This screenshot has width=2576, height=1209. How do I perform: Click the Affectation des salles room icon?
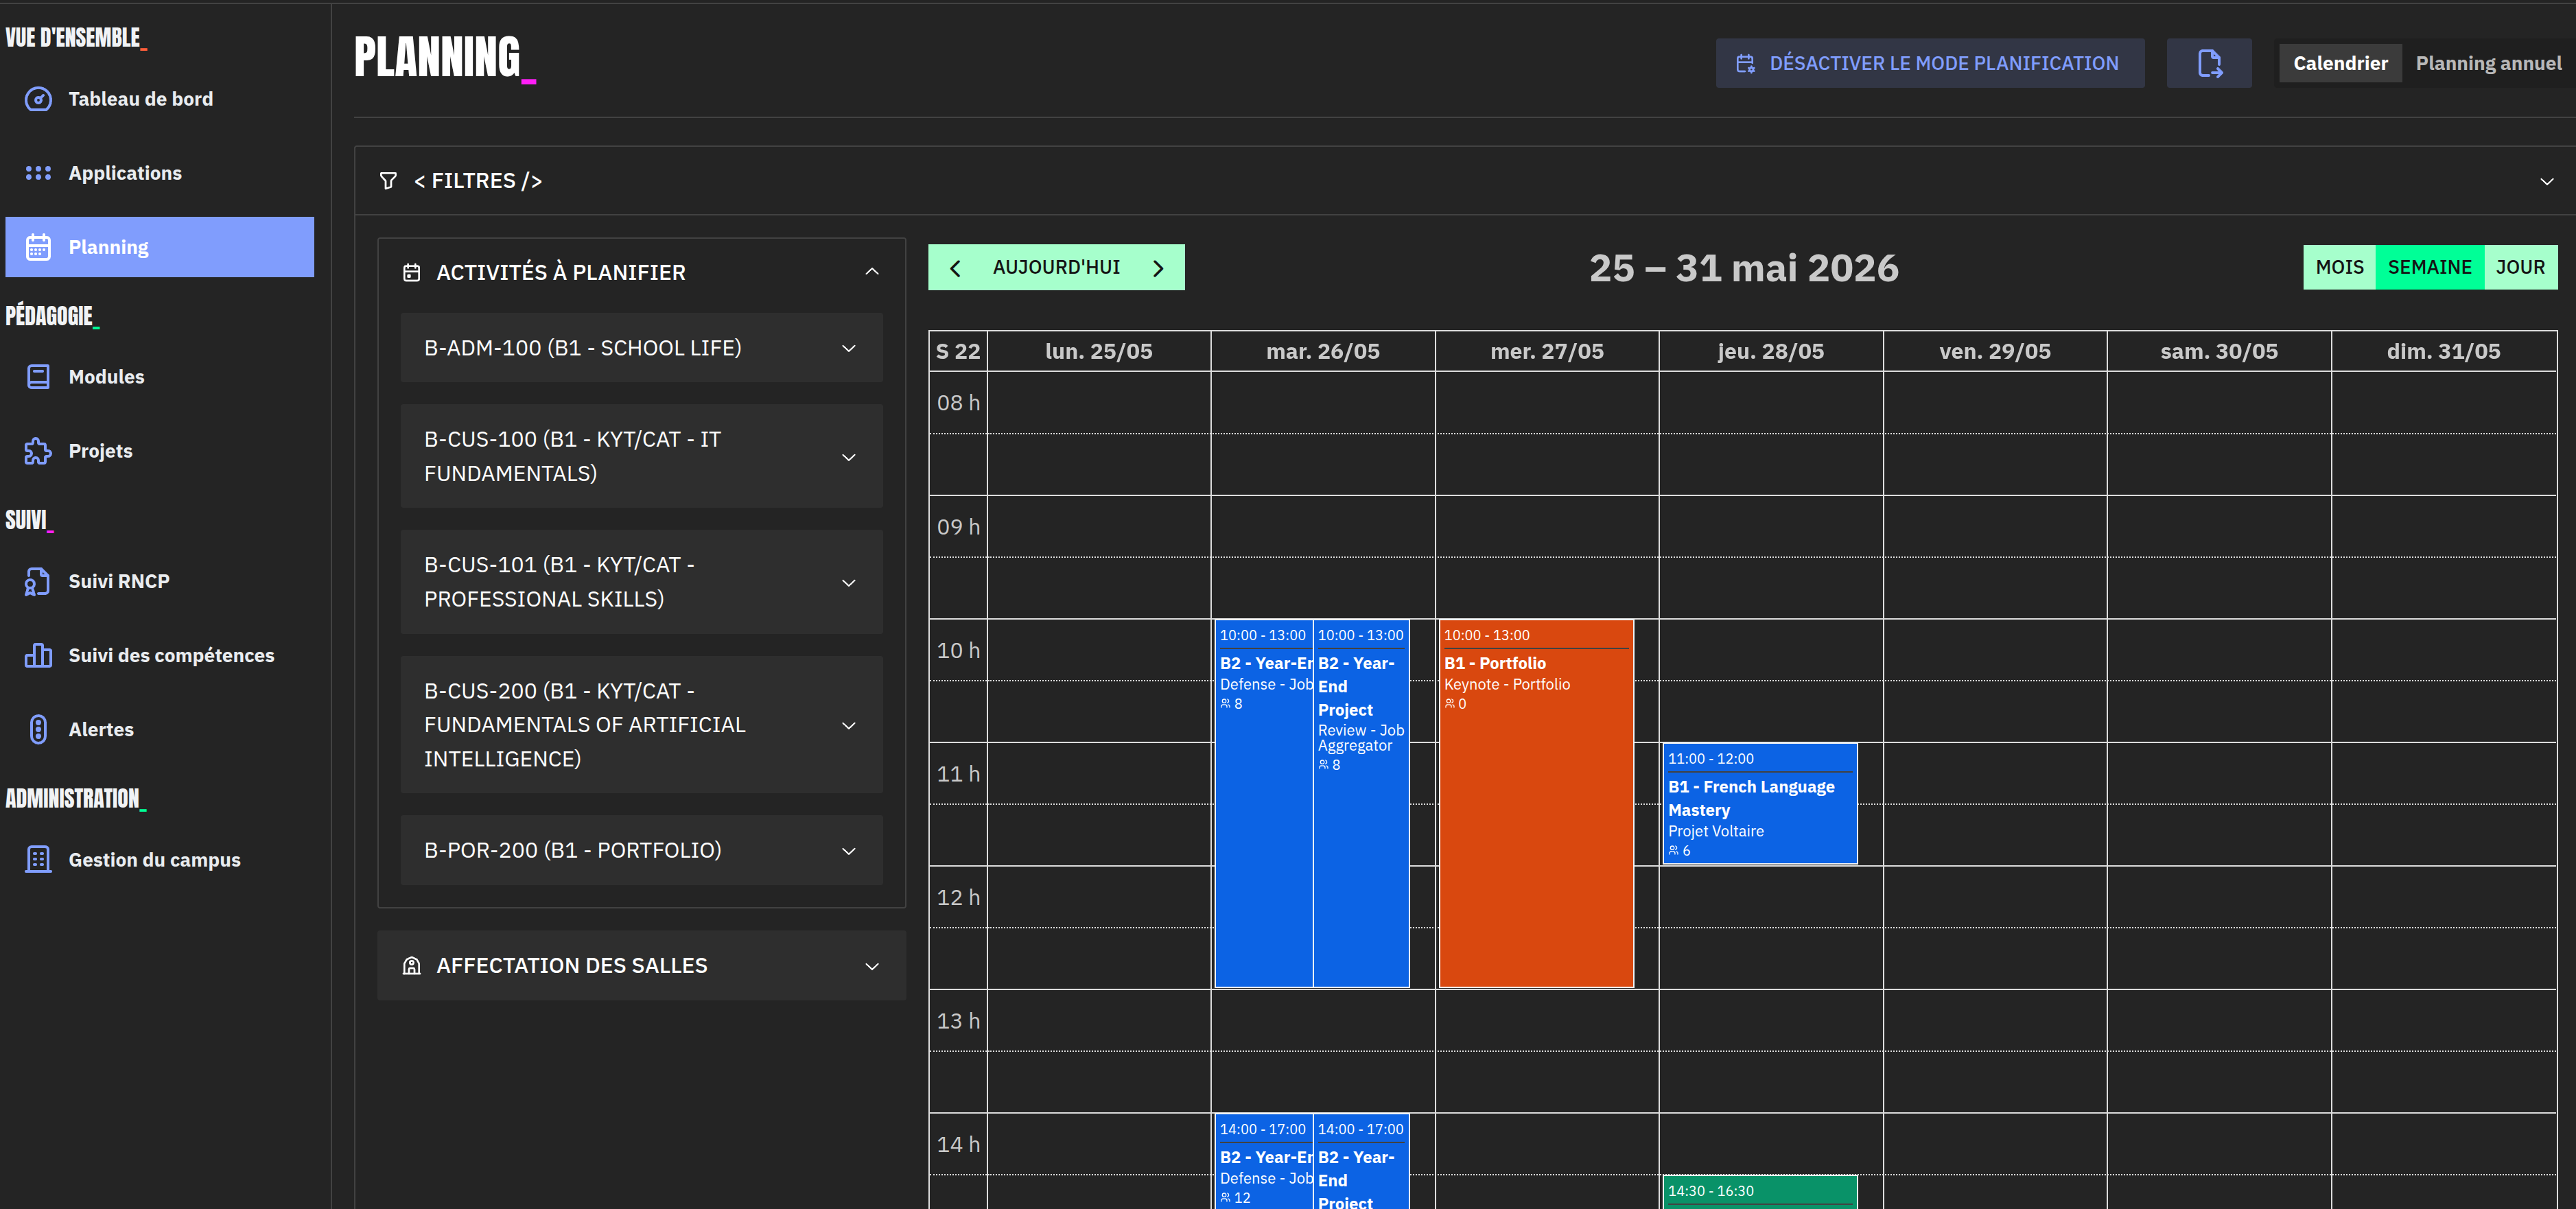tap(411, 966)
